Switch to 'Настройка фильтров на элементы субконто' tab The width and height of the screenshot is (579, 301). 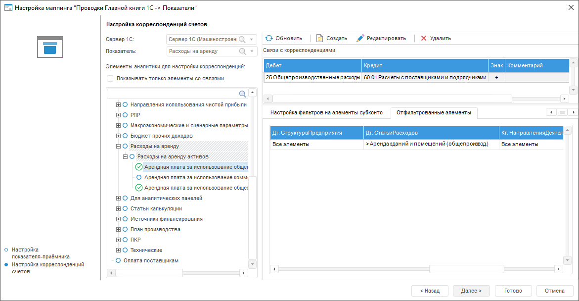click(x=326, y=113)
